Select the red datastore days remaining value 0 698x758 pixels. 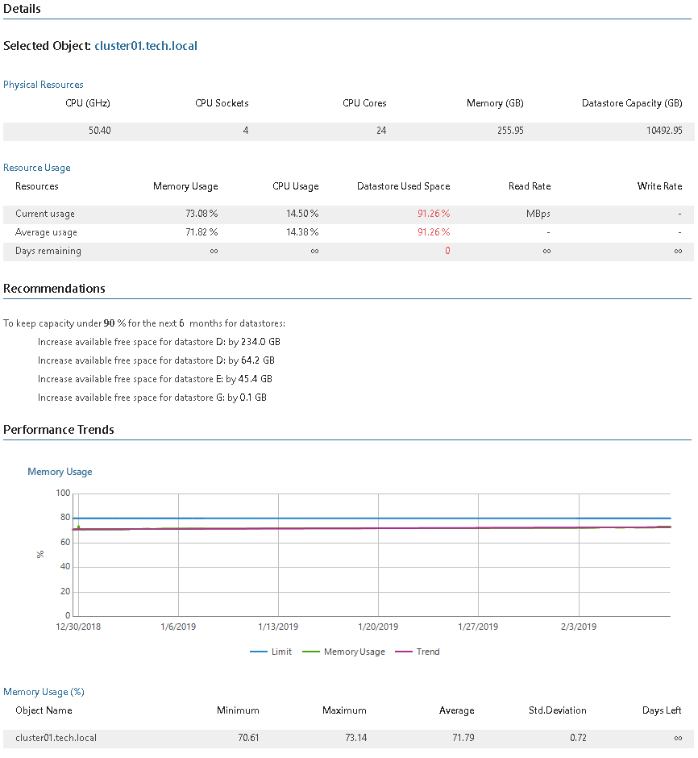(x=447, y=251)
